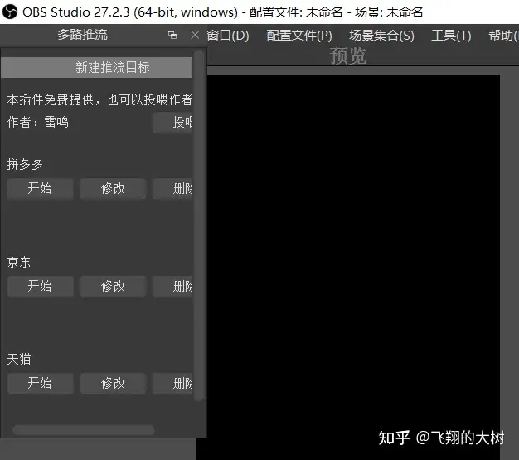Click the 天猫 target label
The image size is (519, 460).
pos(19,360)
